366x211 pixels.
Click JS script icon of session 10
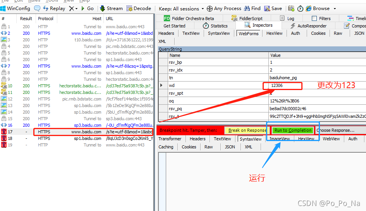pyautogui.click(x=4, y=86)
